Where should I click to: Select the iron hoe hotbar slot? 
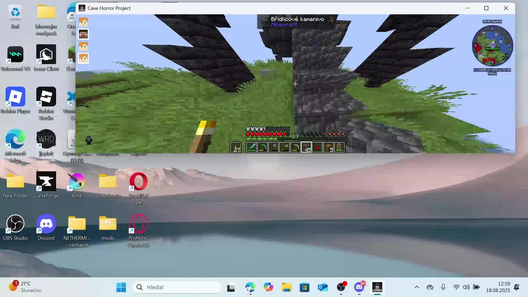[x=295, y=147]
